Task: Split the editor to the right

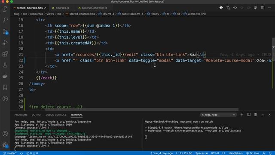Action: coord(263,8)
